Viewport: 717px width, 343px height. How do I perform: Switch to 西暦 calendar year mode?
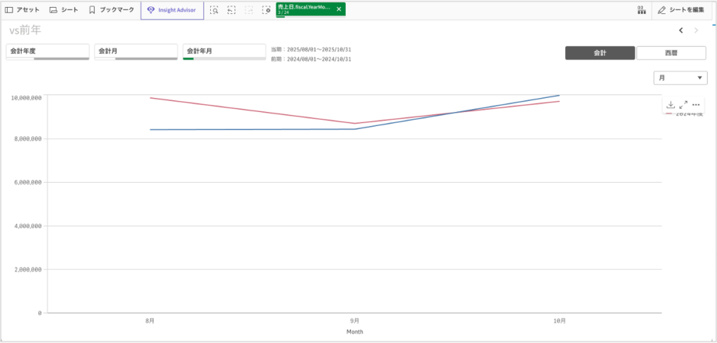coord(671,53)
